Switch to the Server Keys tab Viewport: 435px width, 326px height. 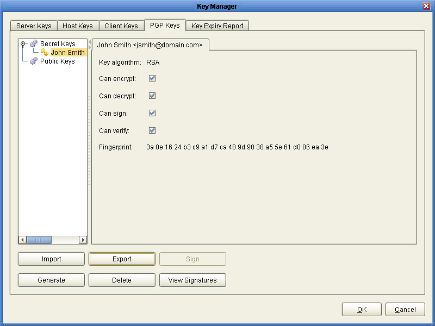(33, 26)
